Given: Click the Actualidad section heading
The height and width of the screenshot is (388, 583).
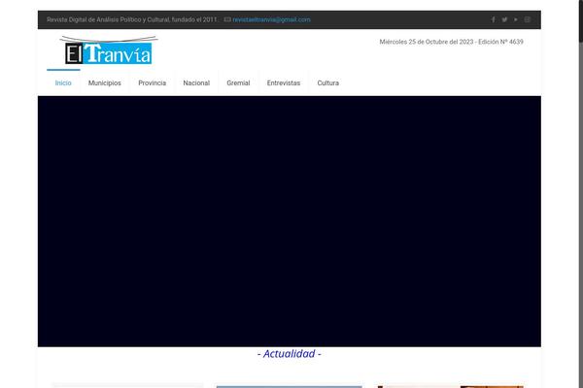Looking at the screenshot, I should pyautogui.click(x=290, y=354).
